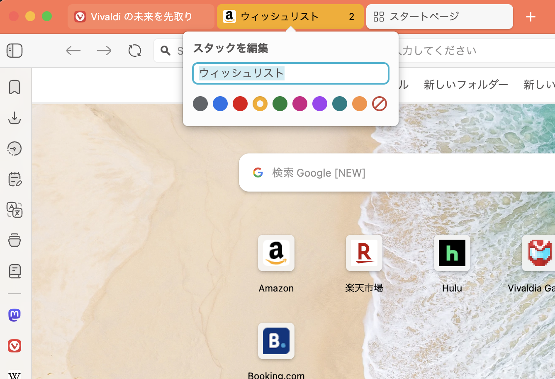Select the Vivaldi の未来を先取り tab
The height and width of the screenshot is (379, 555).
coord(141,17)
